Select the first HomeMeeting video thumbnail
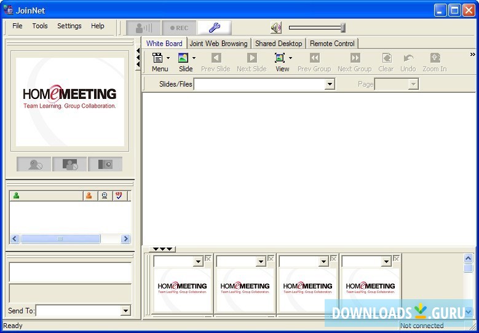 pyautogui.click(x=182, y=290)
